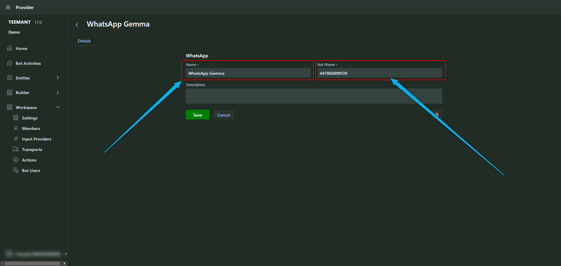Click the Description field label
This screenshot has width=561, height=266.
195,85
